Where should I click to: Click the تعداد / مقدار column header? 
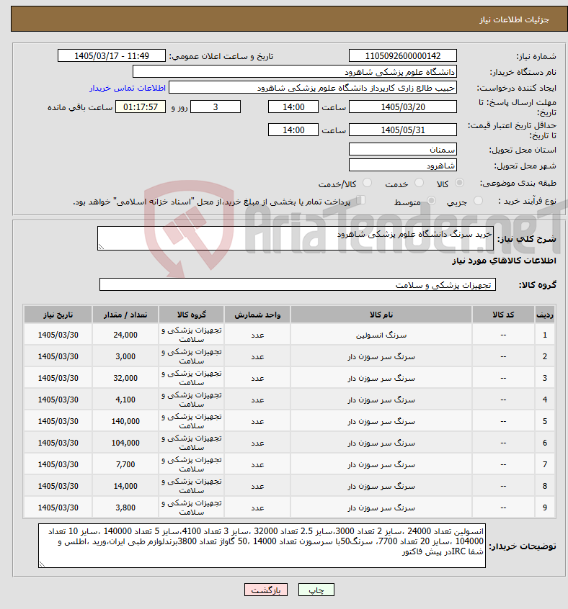tap(125, 315)
